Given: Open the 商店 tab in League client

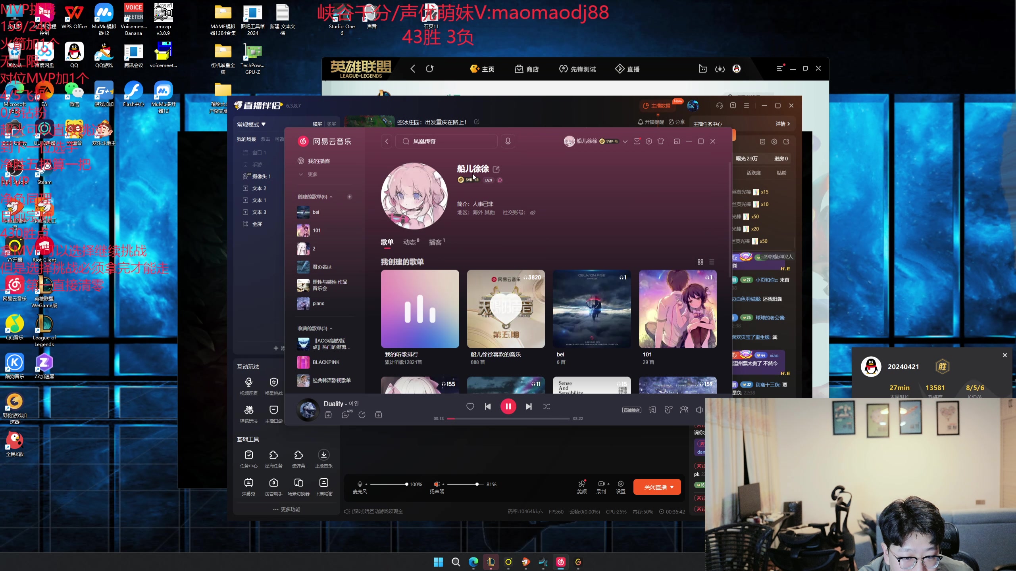Looking at the screenshot, I should (x=527, y=69).
